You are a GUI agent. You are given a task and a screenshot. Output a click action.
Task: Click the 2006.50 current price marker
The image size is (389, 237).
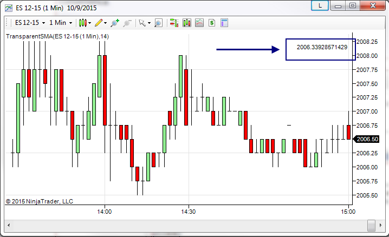[x=366, y=139]
